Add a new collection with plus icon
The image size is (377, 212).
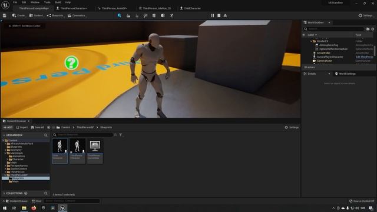click(26, 193)
